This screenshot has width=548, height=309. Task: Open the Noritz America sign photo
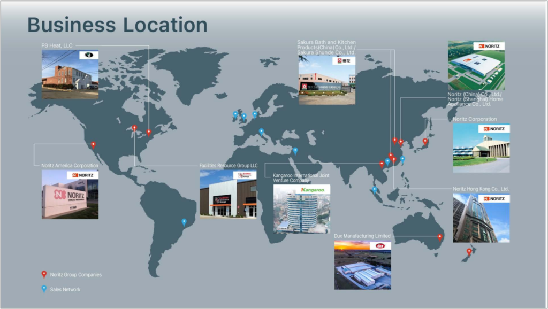click(x=70, y=195)
